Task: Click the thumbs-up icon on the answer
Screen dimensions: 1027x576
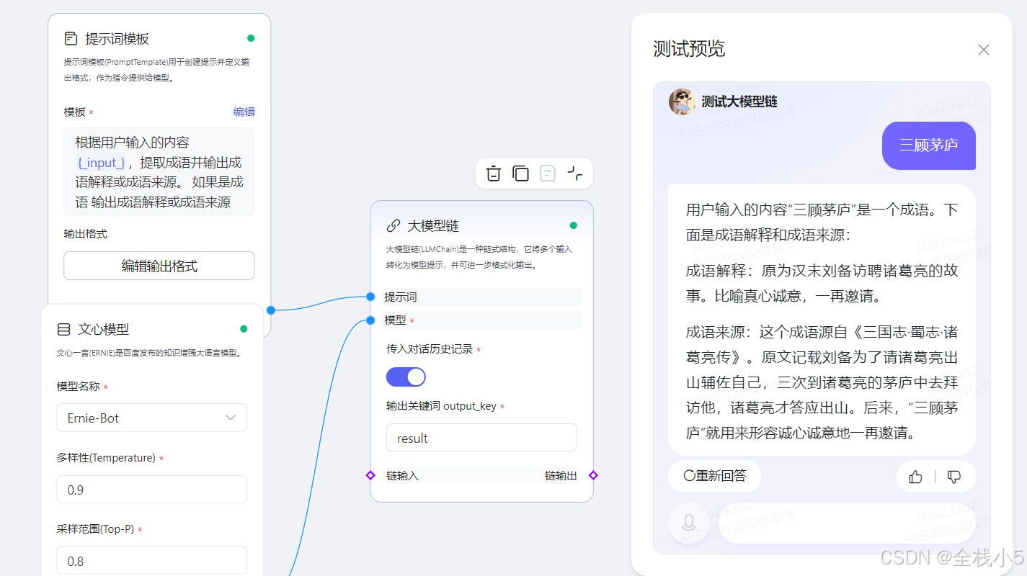Action: pyautogui.click(x=915, y=477)
